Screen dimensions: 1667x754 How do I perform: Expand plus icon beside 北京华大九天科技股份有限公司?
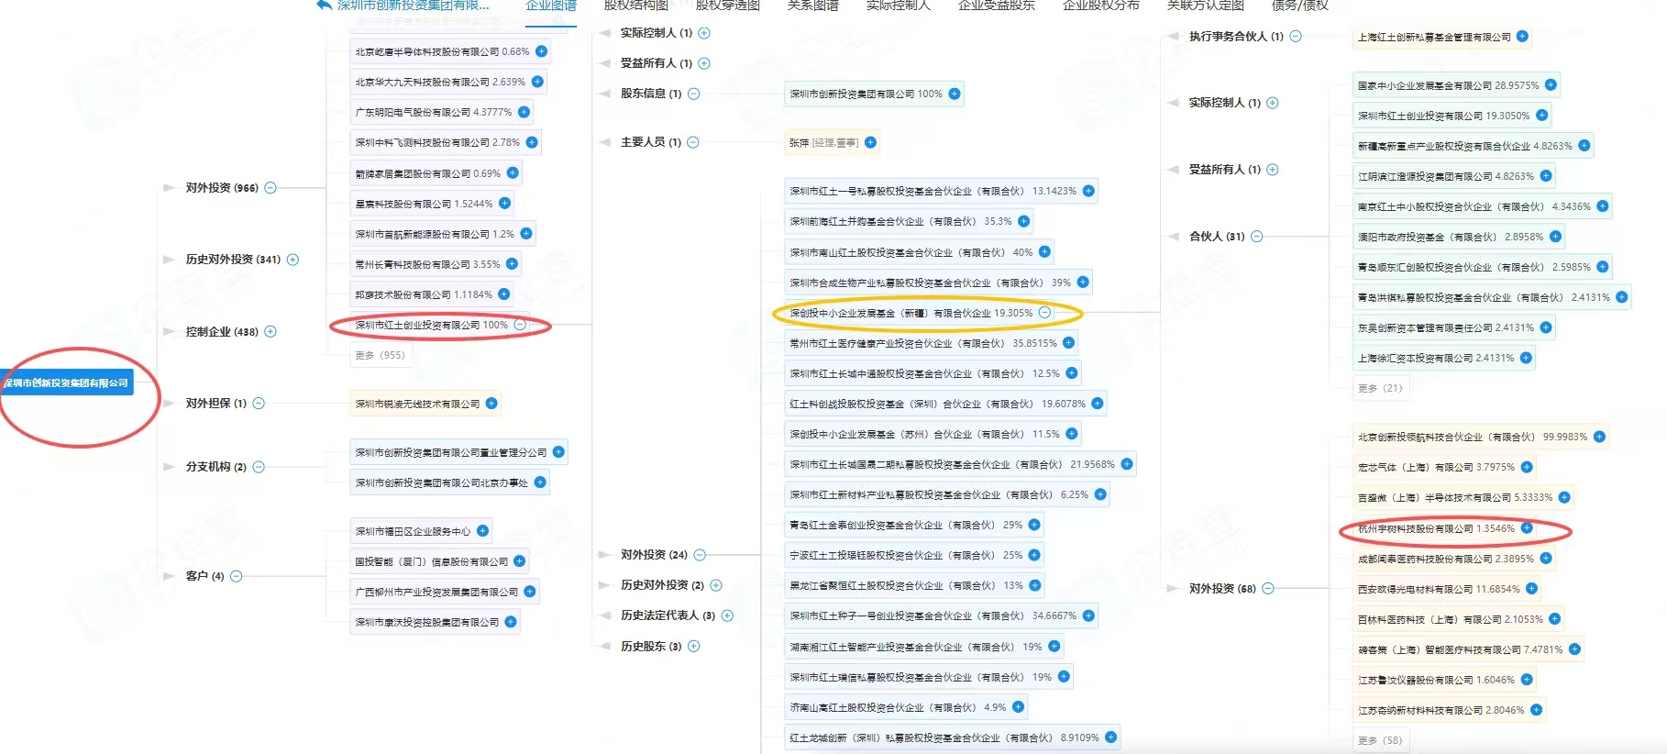(538, 82)
